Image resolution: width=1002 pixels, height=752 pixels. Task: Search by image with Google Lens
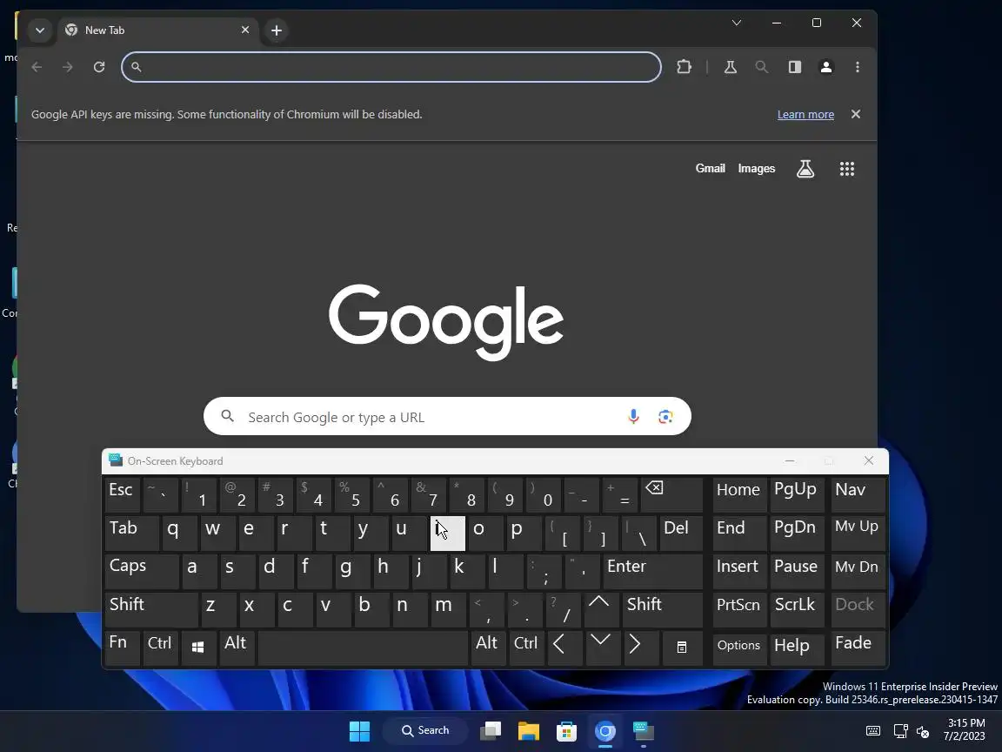[x=665, y=416]
